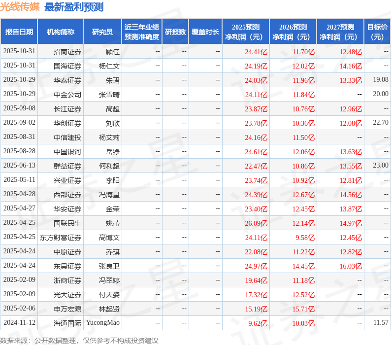Click target price 23.00
The width and height of the screenshot is (391, 345).
pyautogui.click(x=381, y=165)
